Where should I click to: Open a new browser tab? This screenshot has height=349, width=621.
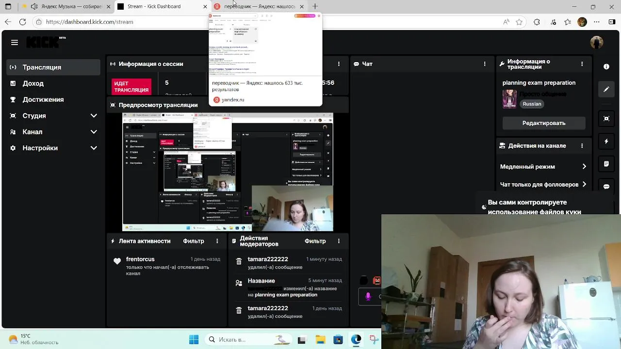[315, 6]
